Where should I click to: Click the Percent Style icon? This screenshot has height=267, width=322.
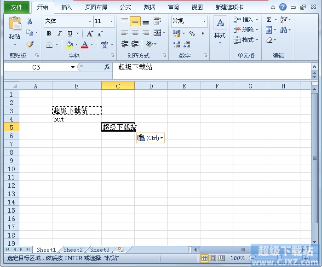192,34
